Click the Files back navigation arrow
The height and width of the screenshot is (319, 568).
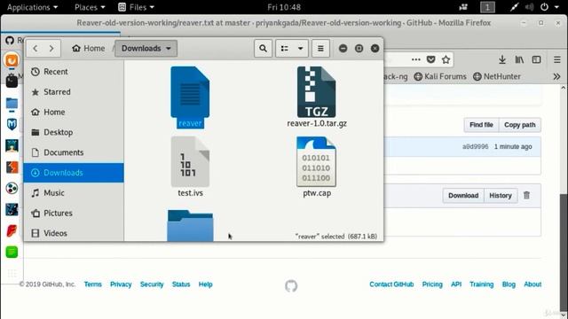35,49
